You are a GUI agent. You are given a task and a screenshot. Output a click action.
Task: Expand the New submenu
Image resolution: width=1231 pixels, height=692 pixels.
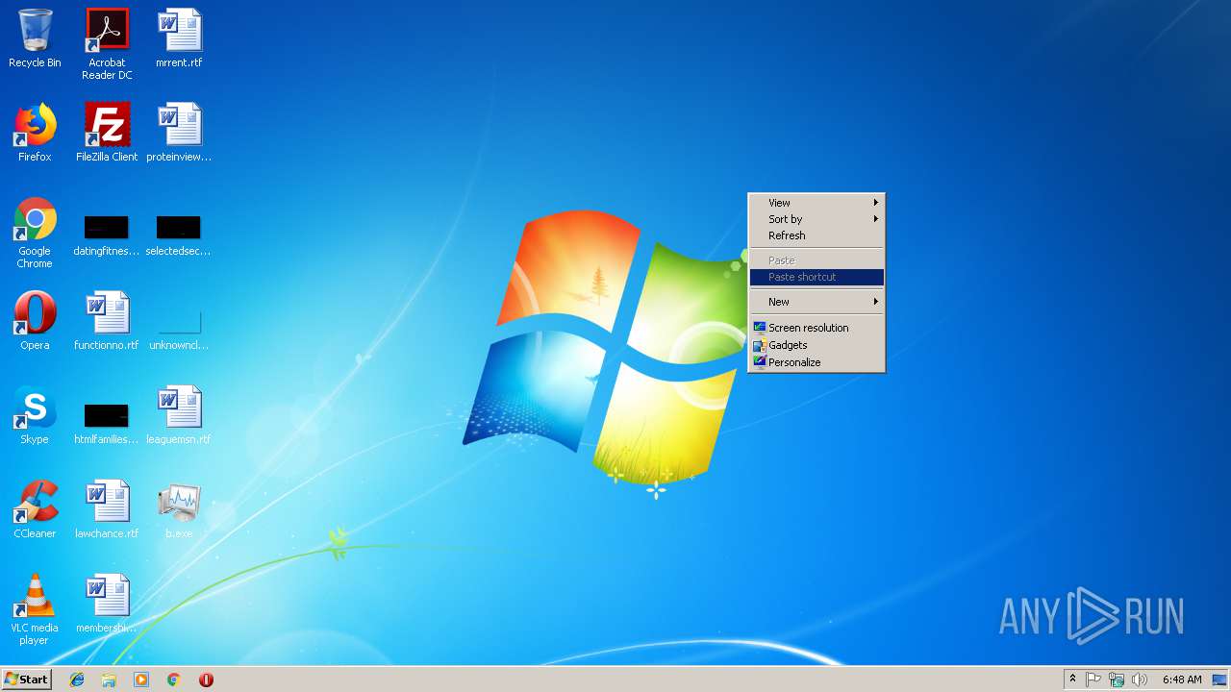pos(816,302)
